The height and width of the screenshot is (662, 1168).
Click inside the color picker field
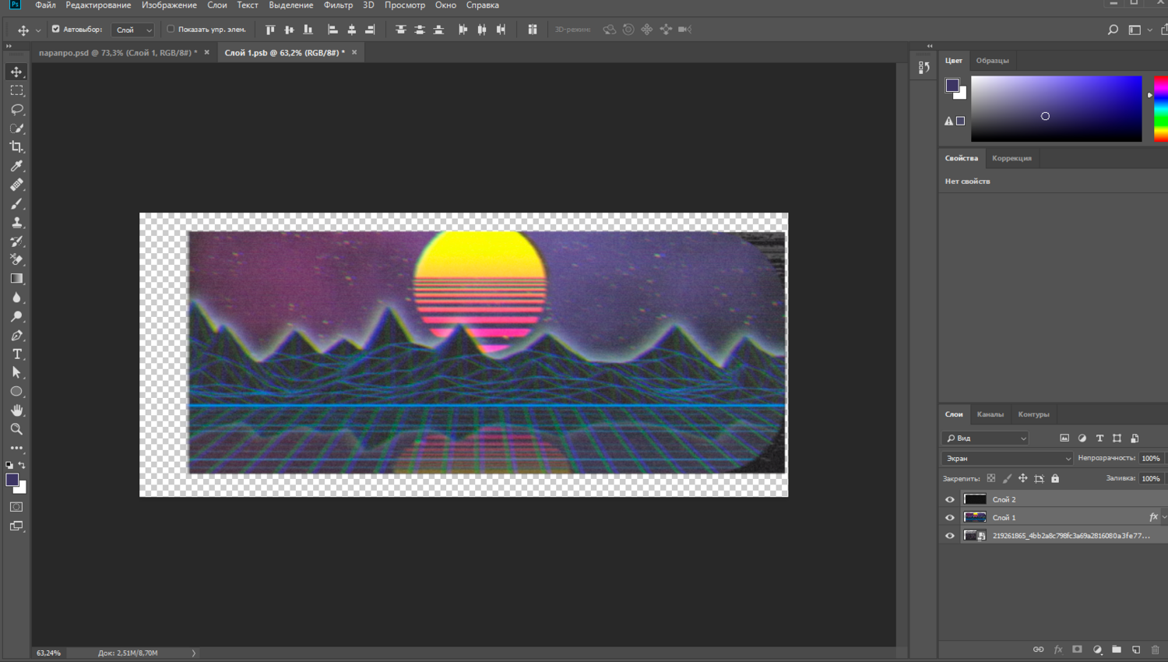pyautogui.click(x=1056, y=109)
